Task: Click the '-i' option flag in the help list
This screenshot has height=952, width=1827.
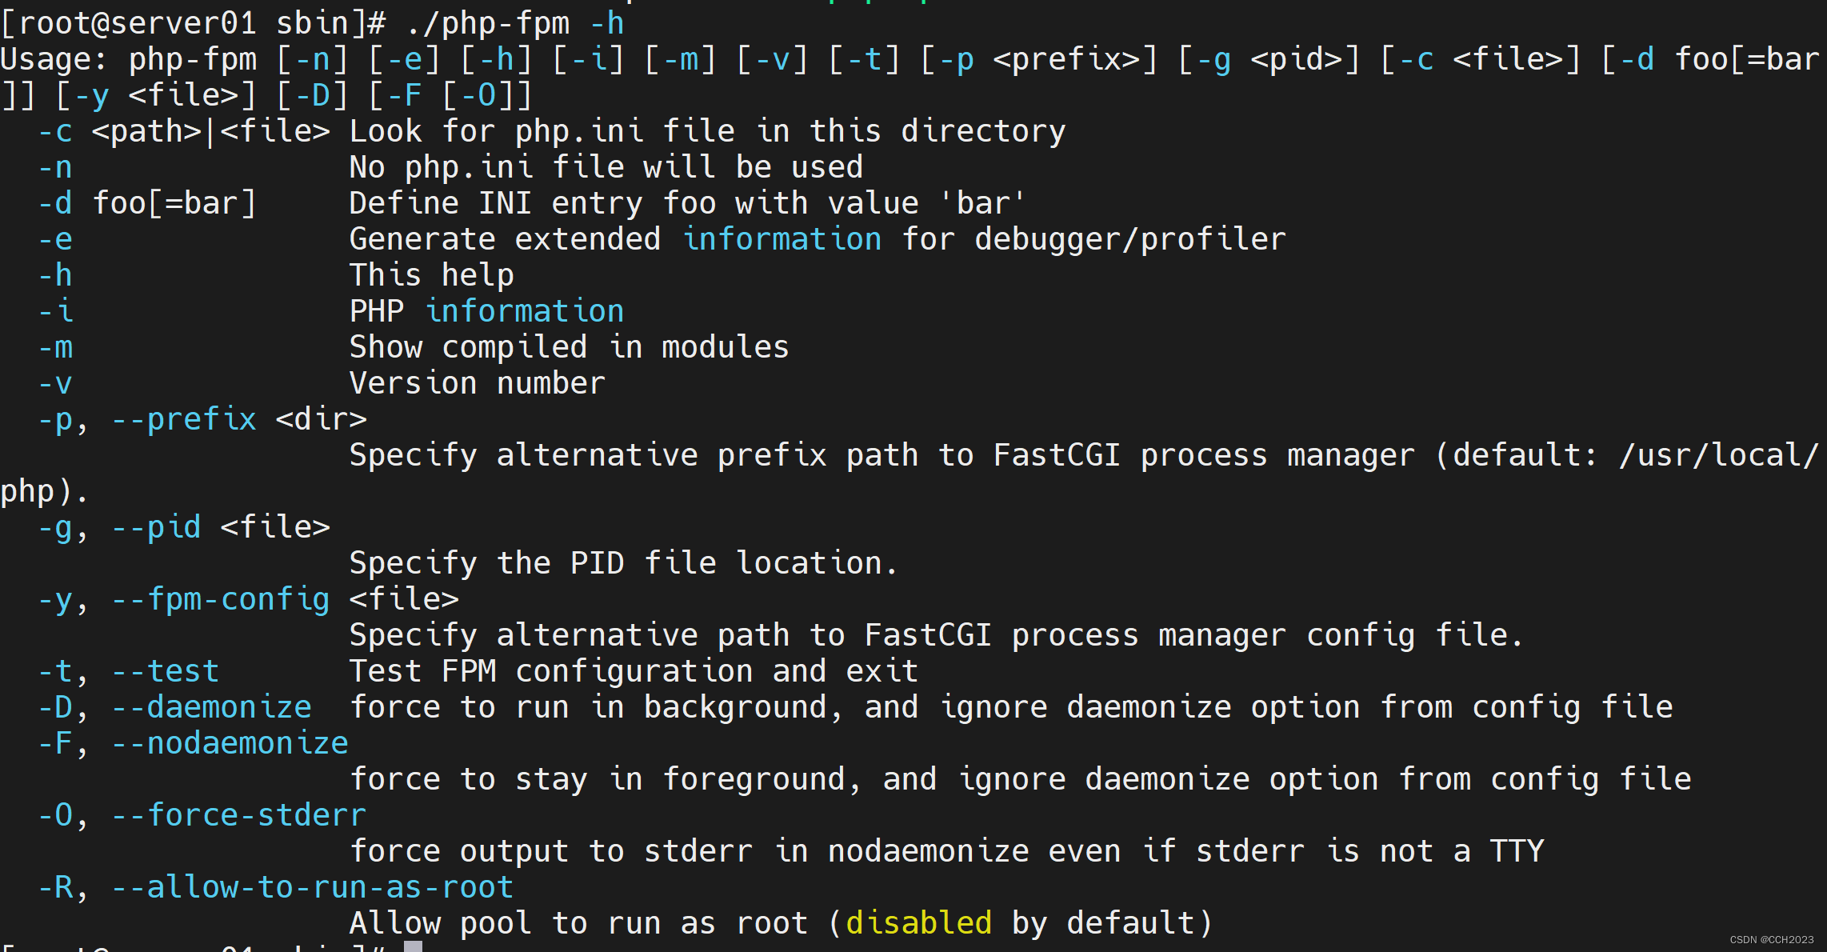Action: click(x=55, y=311)
